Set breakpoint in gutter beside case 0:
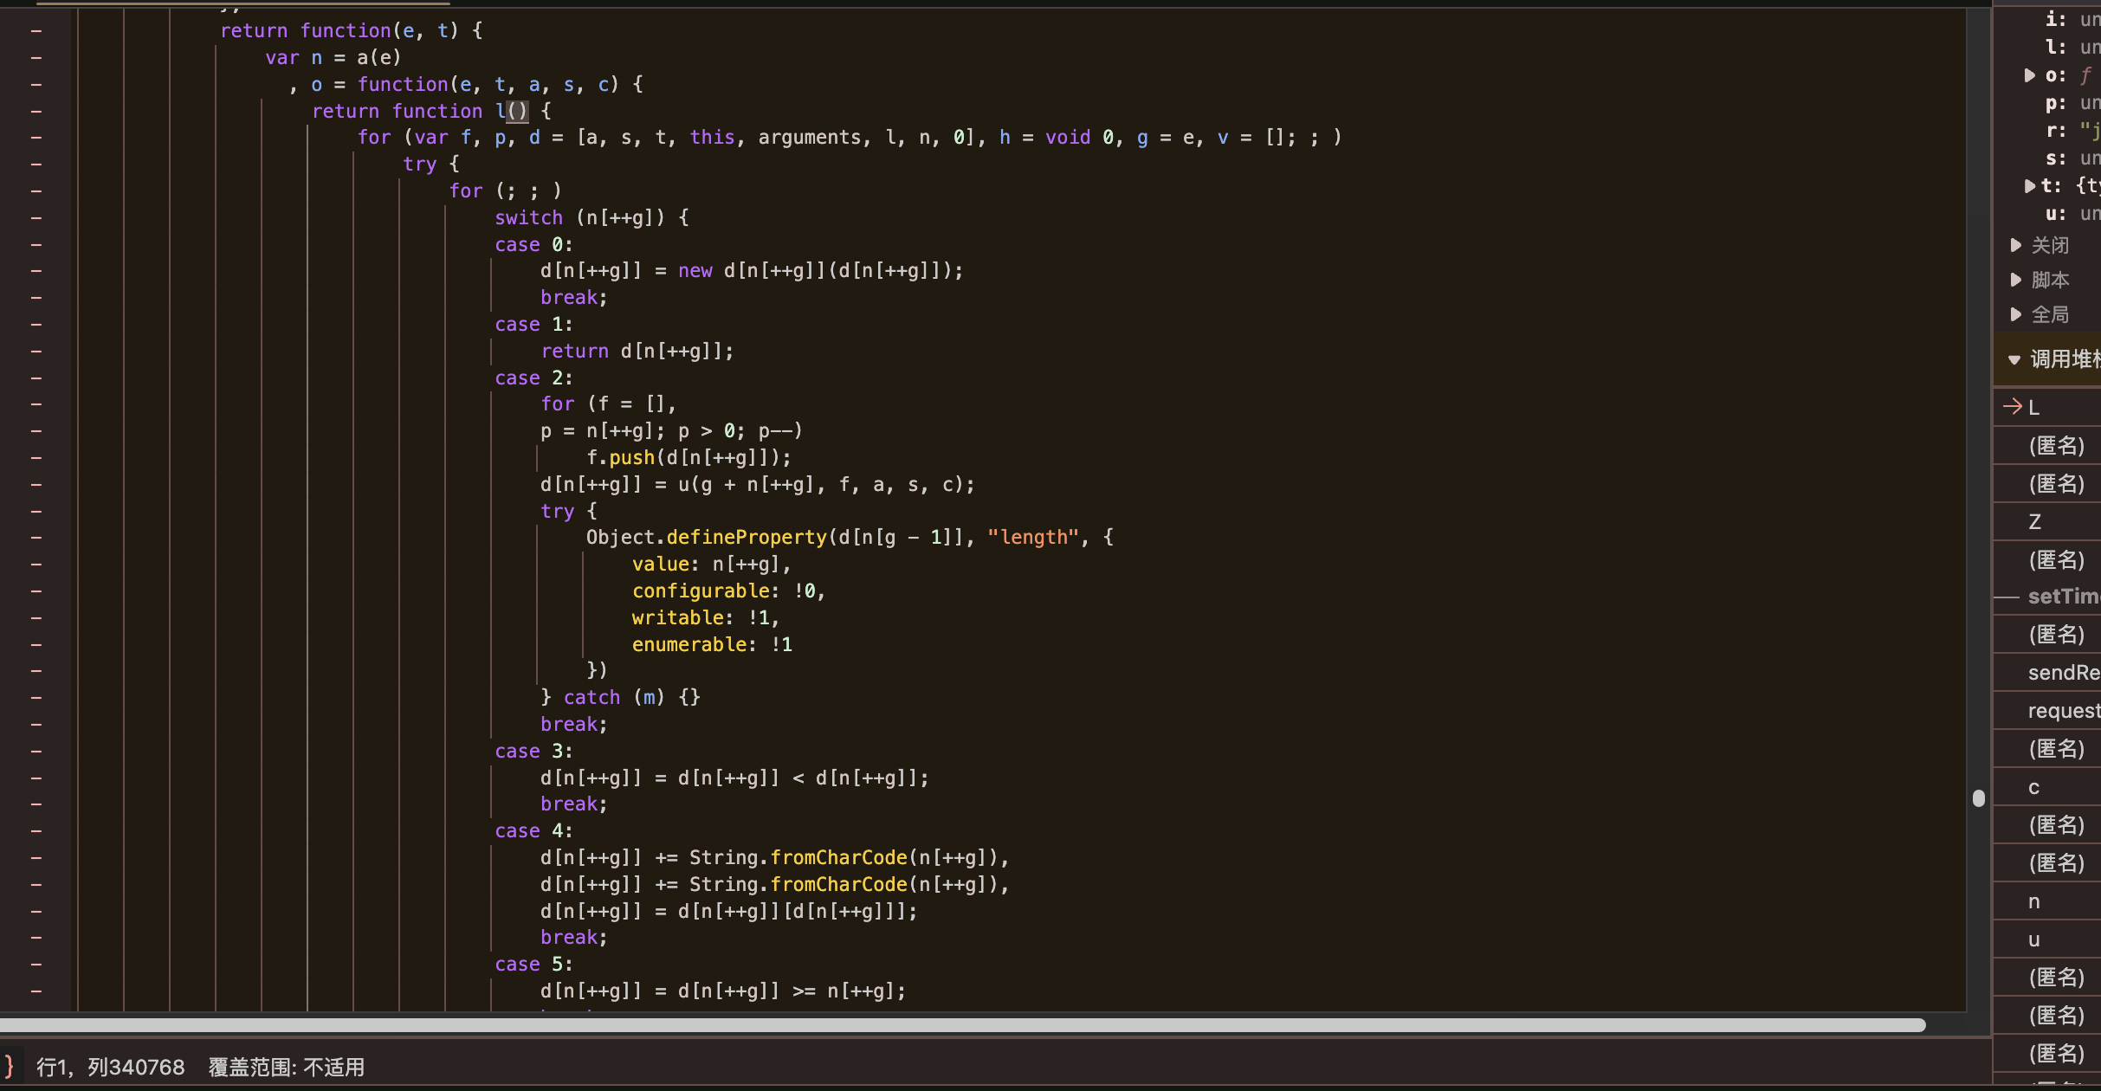The image size is (2101, 1091). 36,244
